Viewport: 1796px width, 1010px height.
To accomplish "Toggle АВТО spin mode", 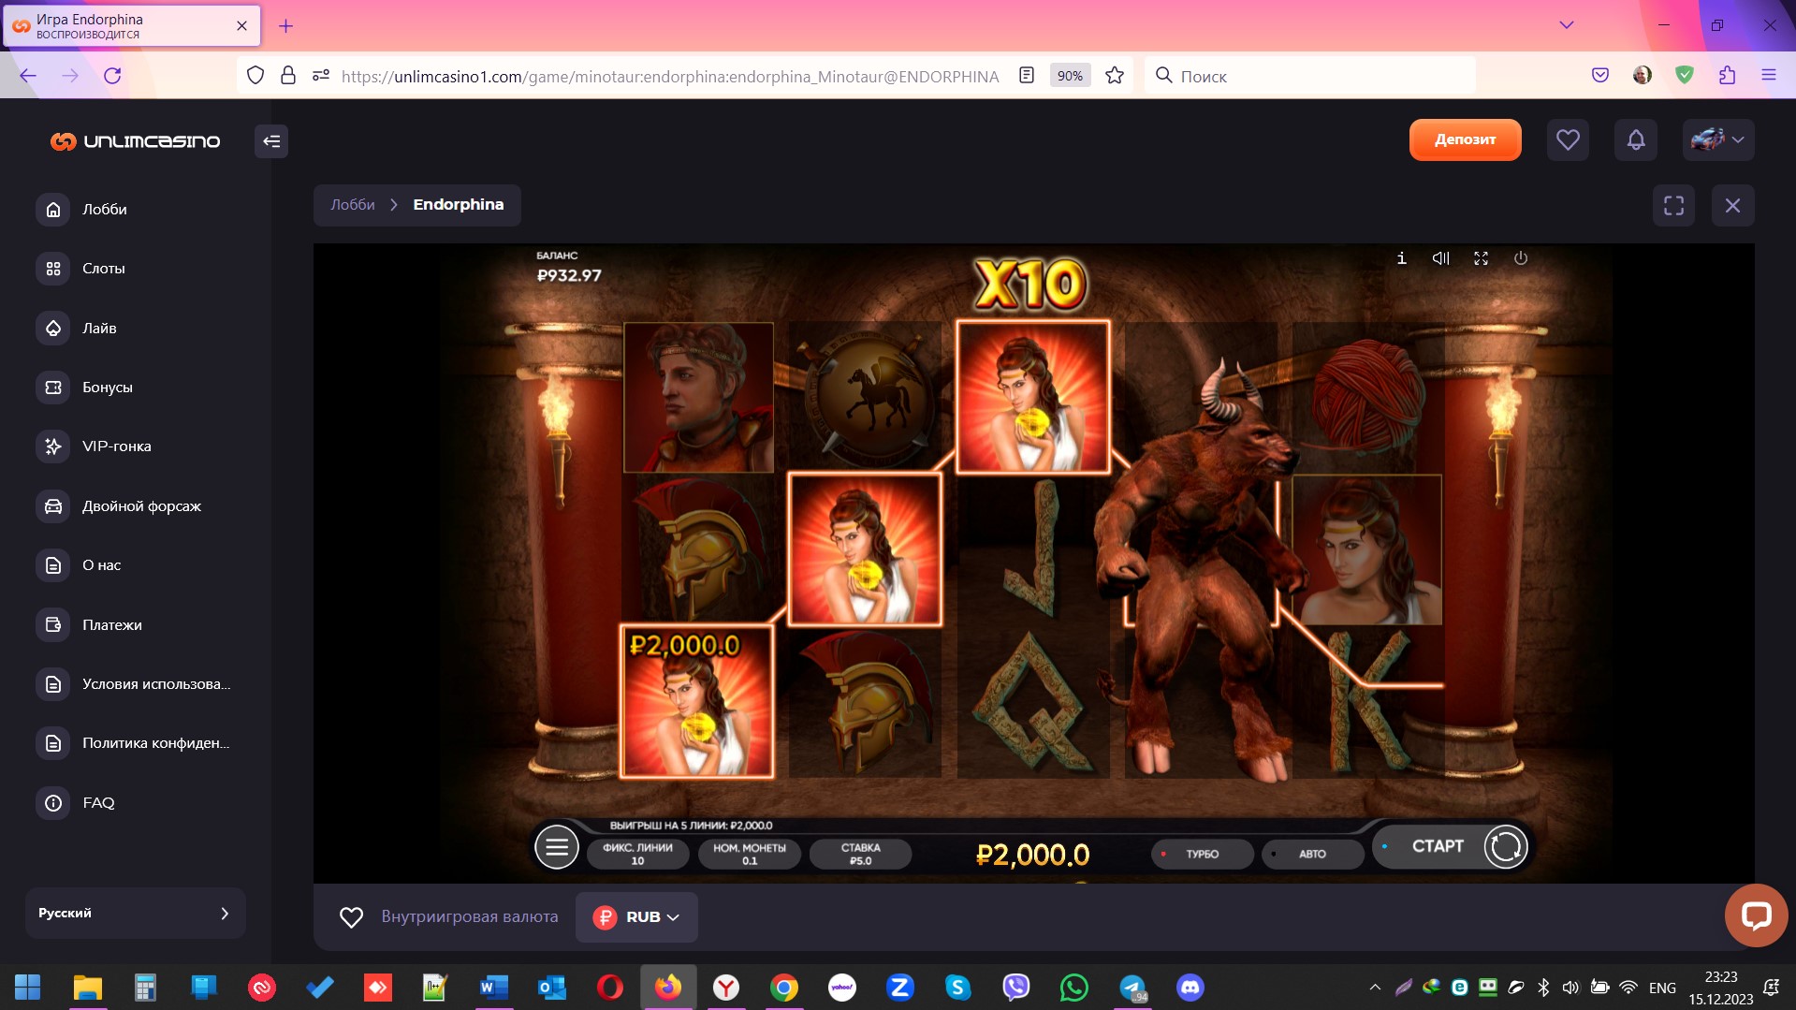I will (x=1312, y=854).
